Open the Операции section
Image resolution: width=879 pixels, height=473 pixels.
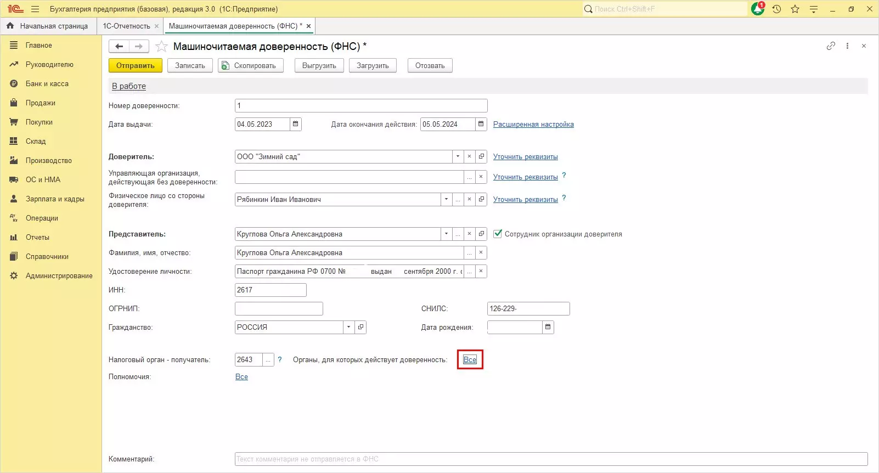pyautogui.click(x=42, y=218)
